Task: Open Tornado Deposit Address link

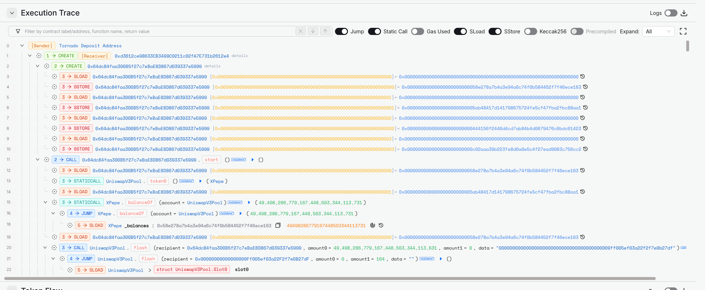Action: [x=90, y=46]
